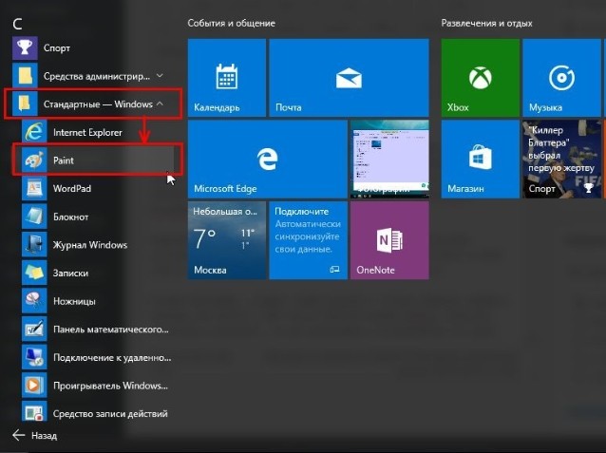Open Панель математического ввода icon
The height and width of the screenshot is (453, 606).
(x=34, y=330)
